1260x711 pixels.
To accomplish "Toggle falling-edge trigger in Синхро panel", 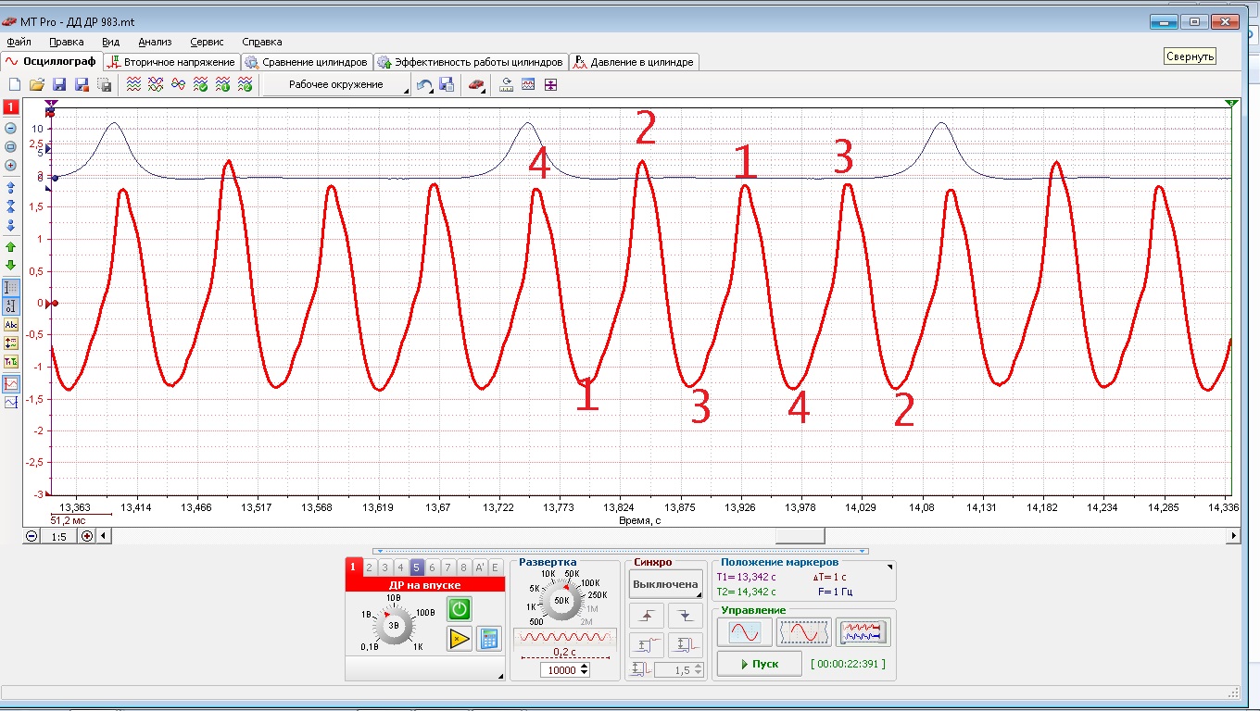I will click(685, 615).
